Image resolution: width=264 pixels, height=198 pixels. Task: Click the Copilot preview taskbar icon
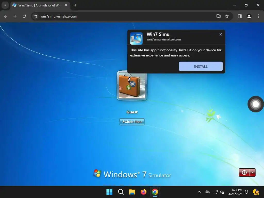[256, 192]
